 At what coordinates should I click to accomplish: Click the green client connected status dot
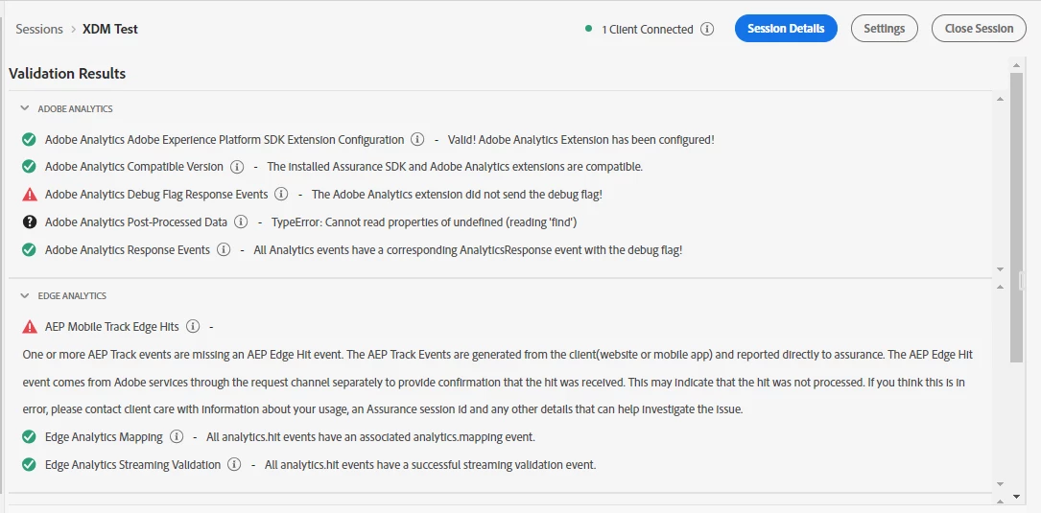click(588, 29)
